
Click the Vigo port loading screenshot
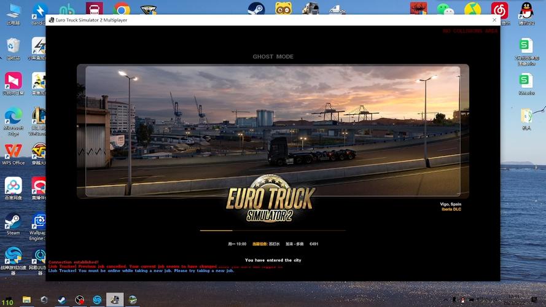pyautogui.click(x=273, y=131)
